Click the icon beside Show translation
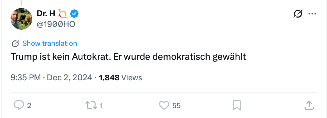Screen dimensions: 327x118 [x=15, y=44]
